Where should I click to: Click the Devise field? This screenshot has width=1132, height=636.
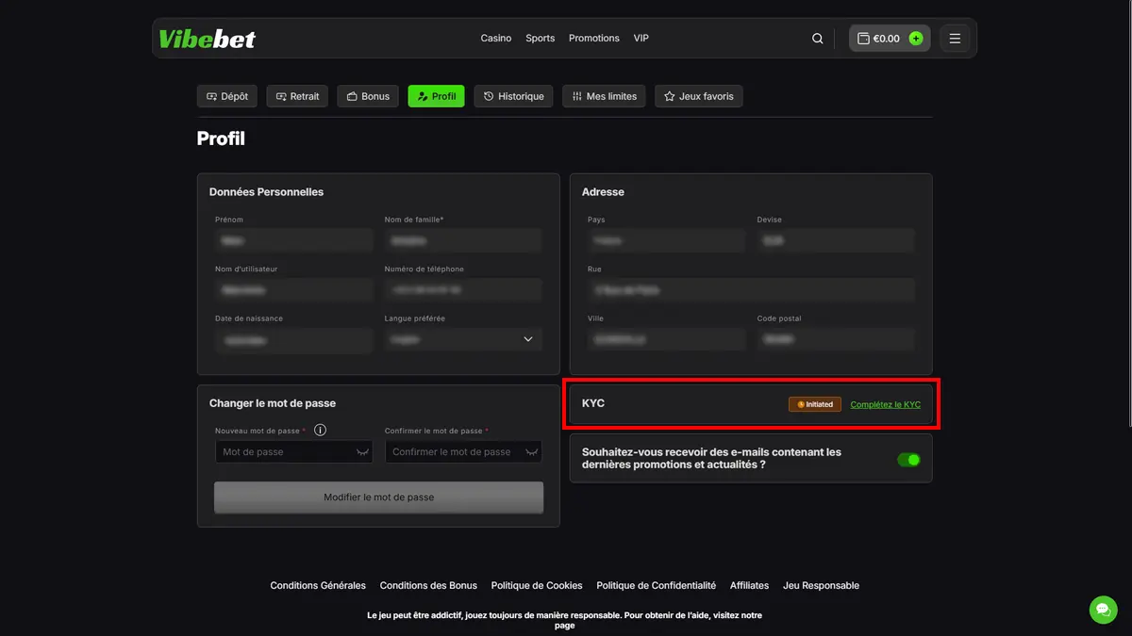click(x=836, y=240)
